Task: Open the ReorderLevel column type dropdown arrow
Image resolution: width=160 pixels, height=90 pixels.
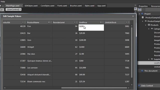Action: pos(77,22)
